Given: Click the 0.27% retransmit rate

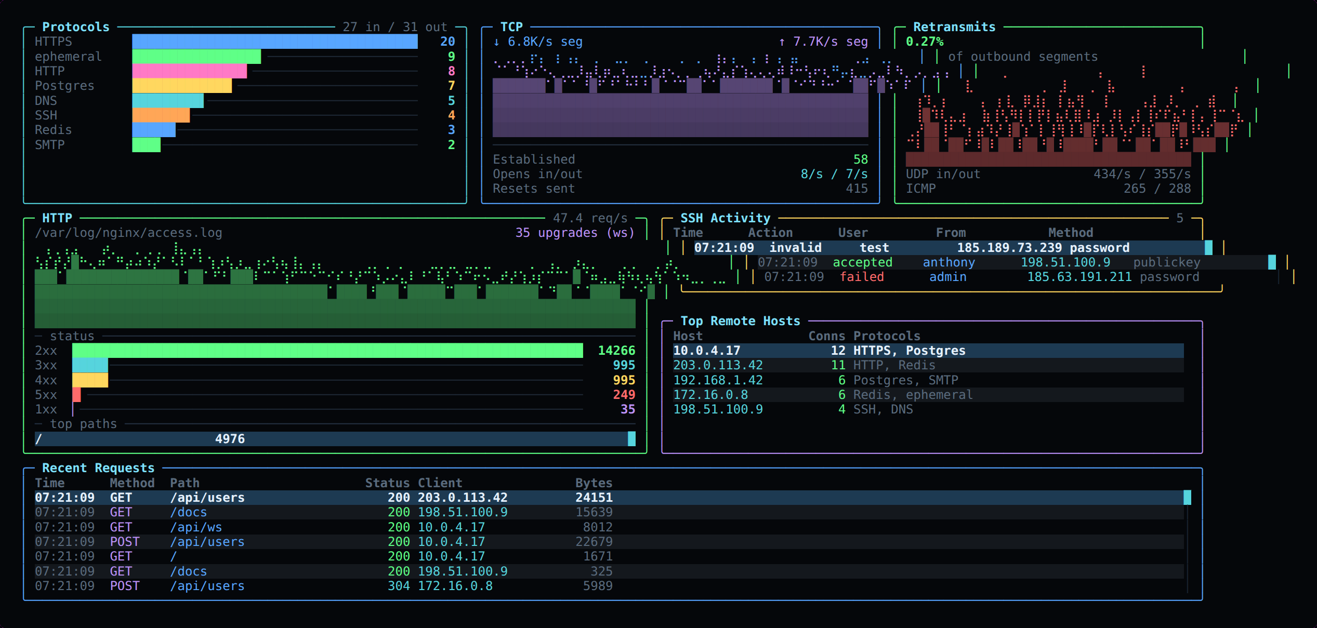Looking at the screenshot, I should click(925, 42).
